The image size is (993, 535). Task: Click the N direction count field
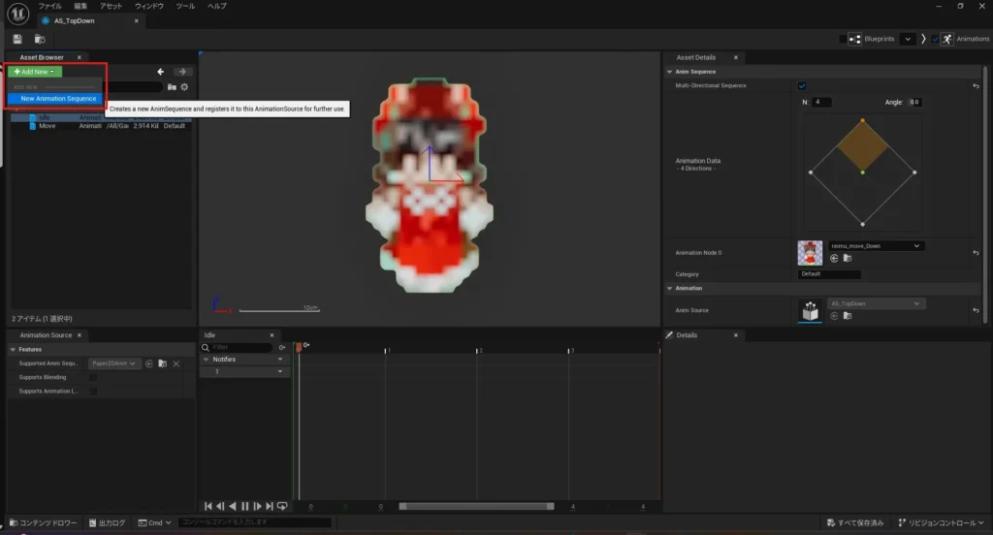click(x=821, y=102)
